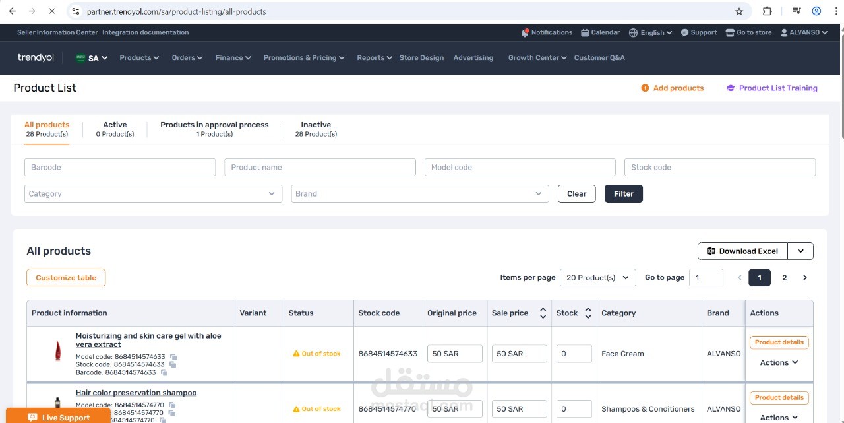Go to previous page arrow
Viewport: 844px width, 423px height.
739,278
